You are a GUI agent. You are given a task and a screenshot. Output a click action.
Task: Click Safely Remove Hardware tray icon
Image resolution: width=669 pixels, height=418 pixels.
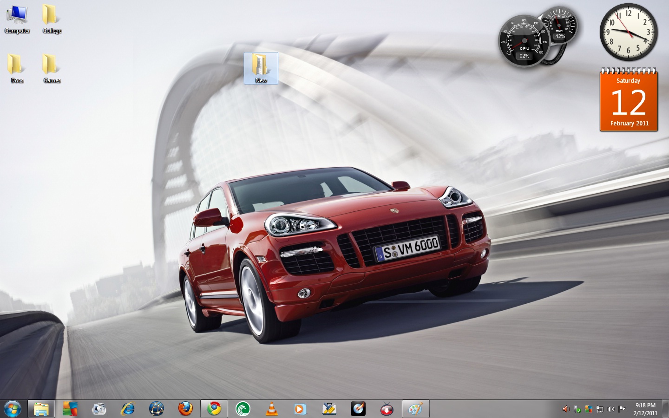(577, 409)
